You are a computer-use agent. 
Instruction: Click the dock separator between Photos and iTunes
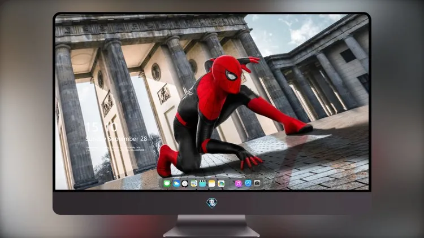(230, 184)
